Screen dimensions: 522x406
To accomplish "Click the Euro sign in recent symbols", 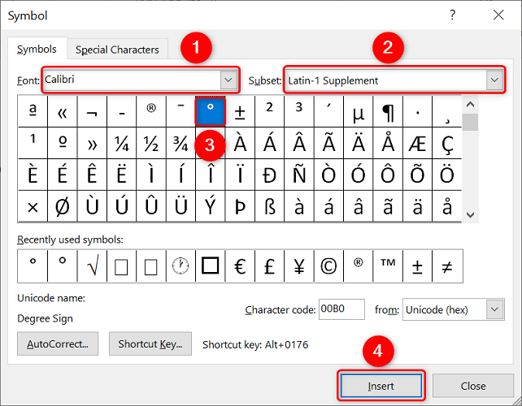I will (x=240, y=266).
